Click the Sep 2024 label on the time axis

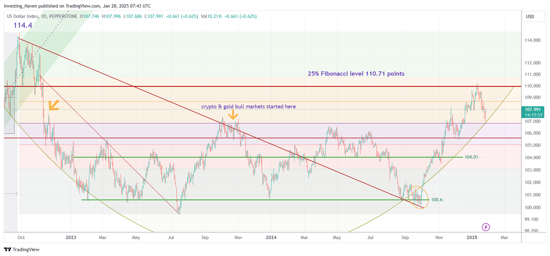point(405,238)
